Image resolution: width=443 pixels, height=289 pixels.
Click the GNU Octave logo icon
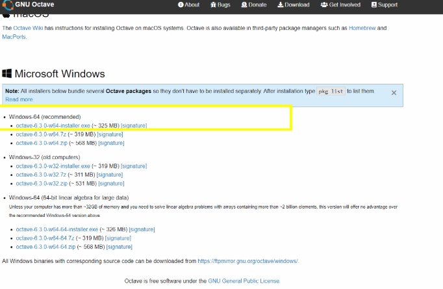8,5
